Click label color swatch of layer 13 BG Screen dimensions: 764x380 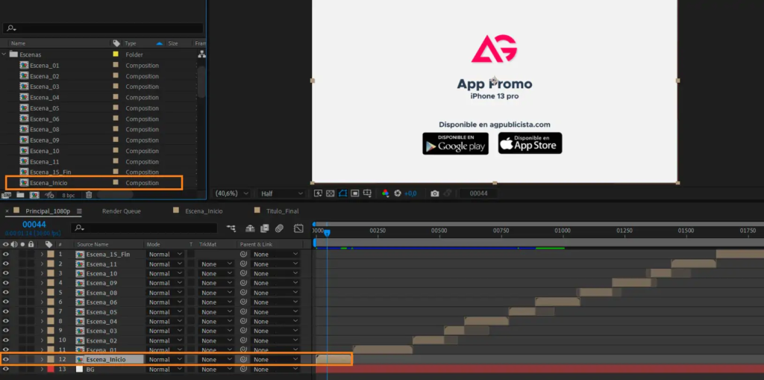(51, 370)
